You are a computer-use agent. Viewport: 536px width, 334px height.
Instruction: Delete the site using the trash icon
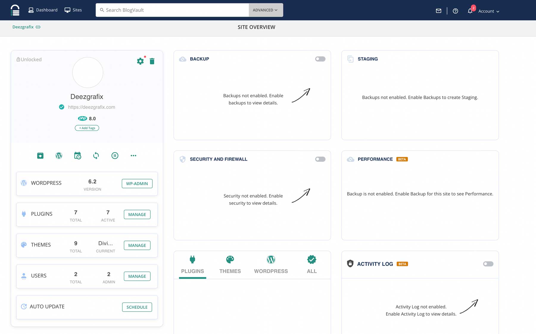[x=152, y=61]
